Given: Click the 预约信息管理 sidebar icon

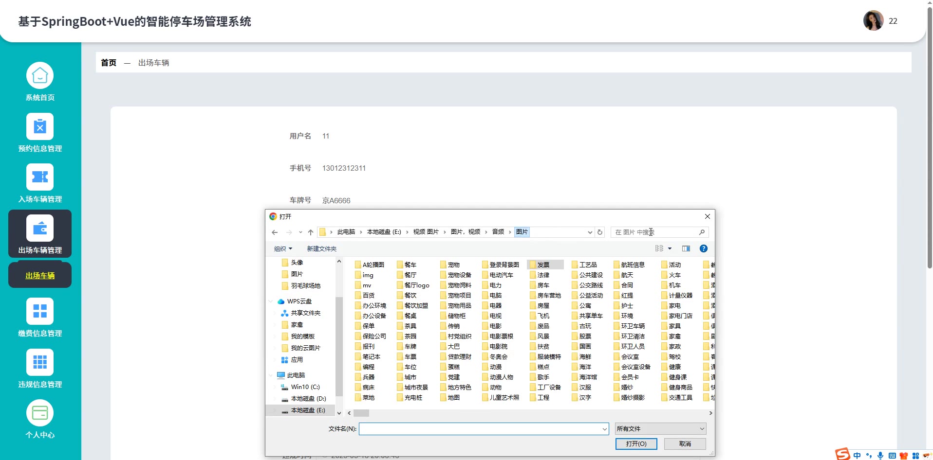Looking at the screenshot, I should click(x=39, y=127).
